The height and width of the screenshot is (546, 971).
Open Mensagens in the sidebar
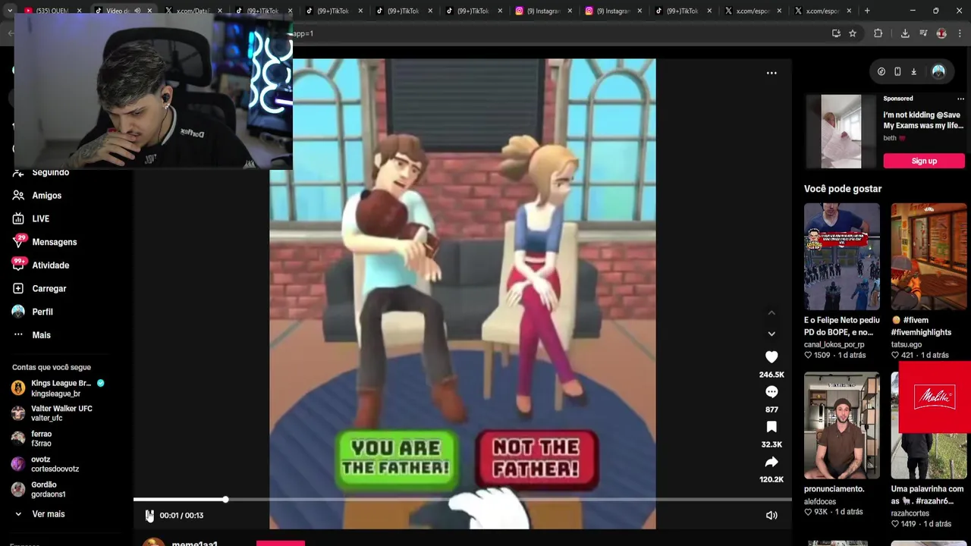pyautogui.click(x=54, y=242)
